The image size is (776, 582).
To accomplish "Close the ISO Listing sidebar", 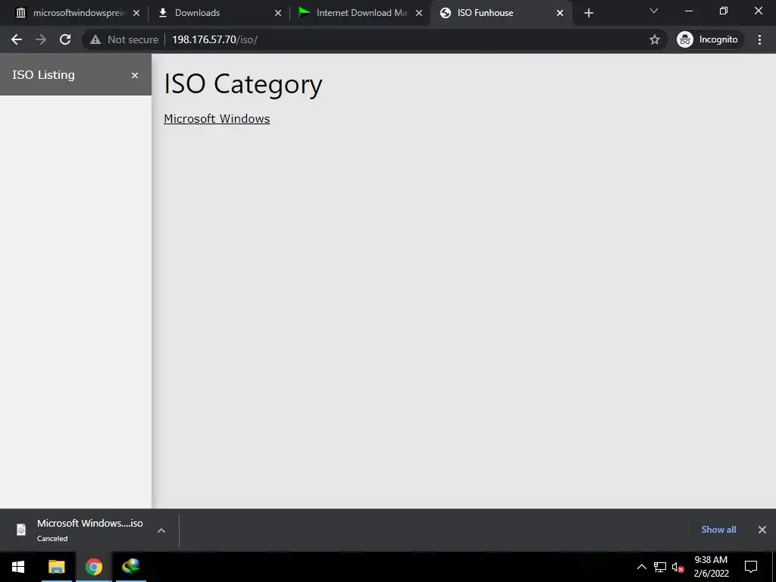I will 135,75.
